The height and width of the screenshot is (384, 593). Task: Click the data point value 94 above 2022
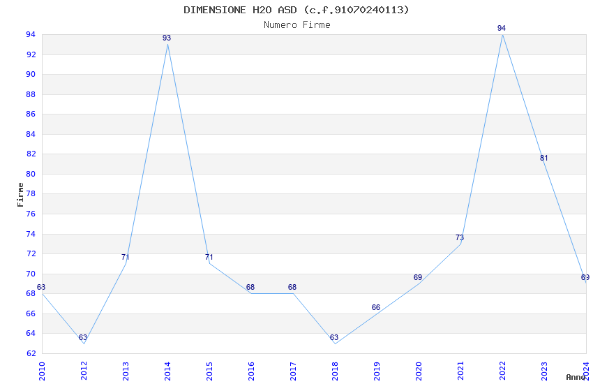point(502,28)
